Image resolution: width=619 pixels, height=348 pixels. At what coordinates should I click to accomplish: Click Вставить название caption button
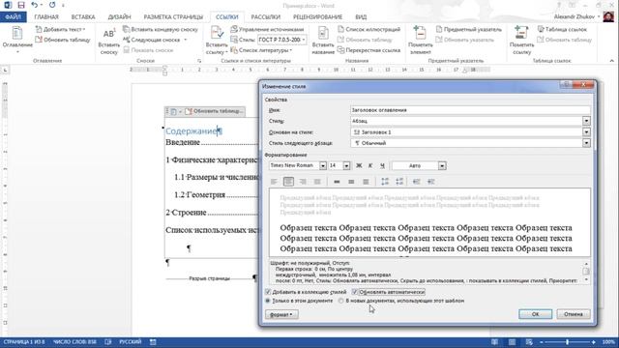click(x=323, y=41)
